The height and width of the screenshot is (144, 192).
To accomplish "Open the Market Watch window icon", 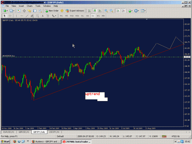I will point(19,11).
